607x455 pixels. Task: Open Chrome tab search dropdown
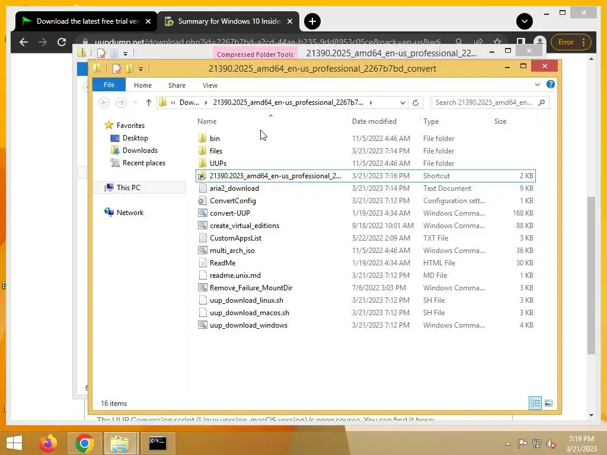pyautogui.click(x=525, y=21)
